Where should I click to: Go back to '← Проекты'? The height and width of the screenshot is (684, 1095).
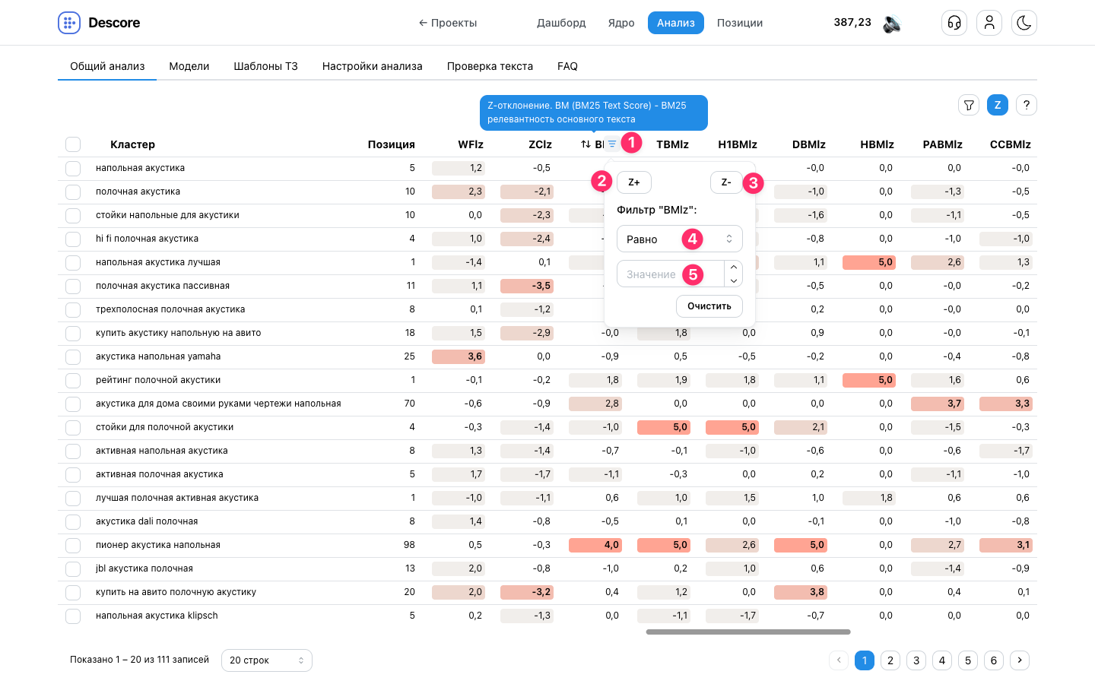[x=448, y=23]
